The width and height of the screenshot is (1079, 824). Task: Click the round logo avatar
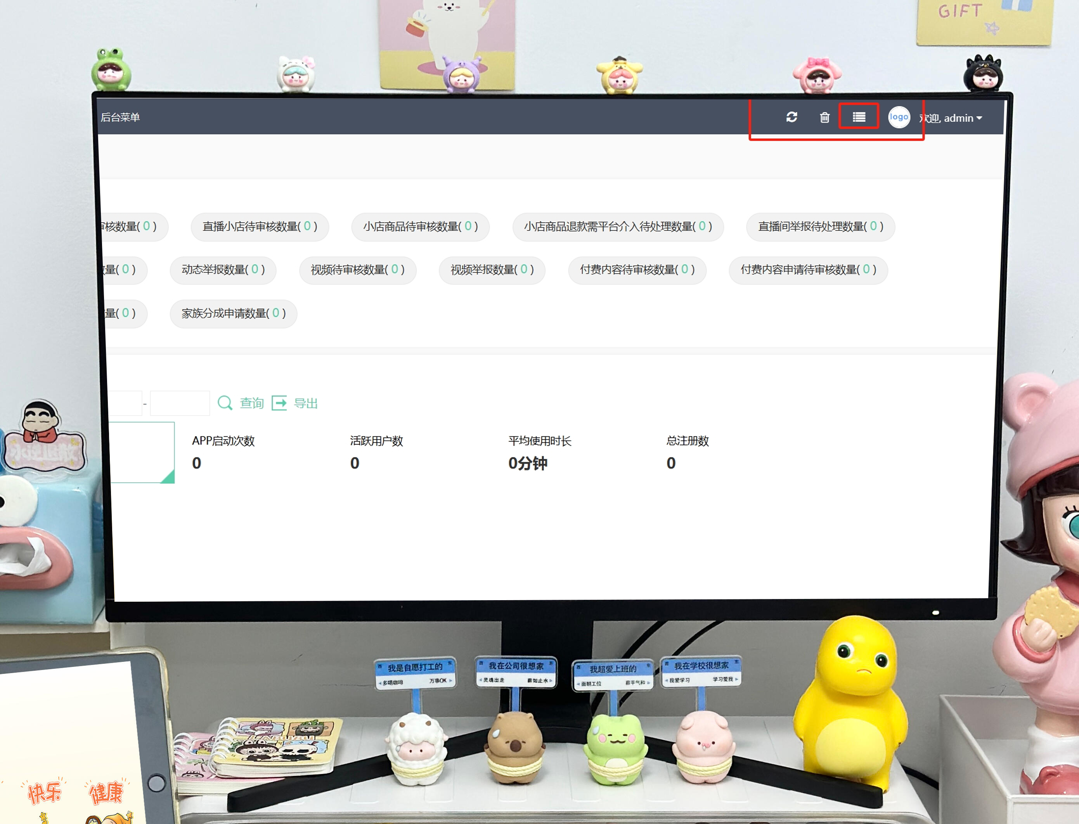pyautogui.click(x=899, y=117)
